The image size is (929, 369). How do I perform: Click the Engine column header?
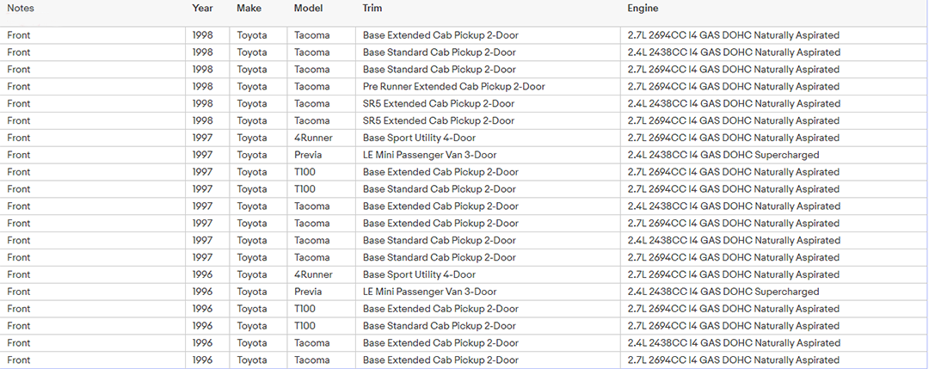pyautogui.click(x=643, y=9)
